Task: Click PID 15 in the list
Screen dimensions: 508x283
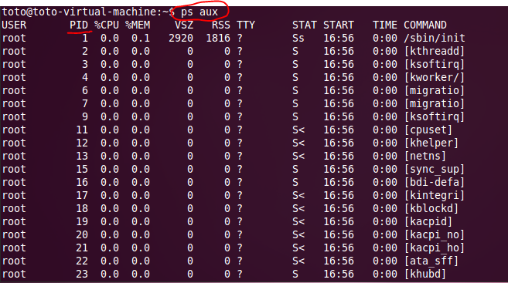Action: pos(82,169)
